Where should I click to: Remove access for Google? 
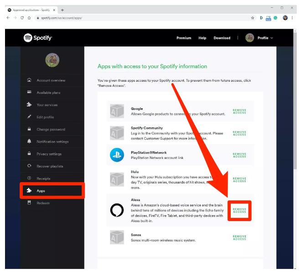point(239,111)
